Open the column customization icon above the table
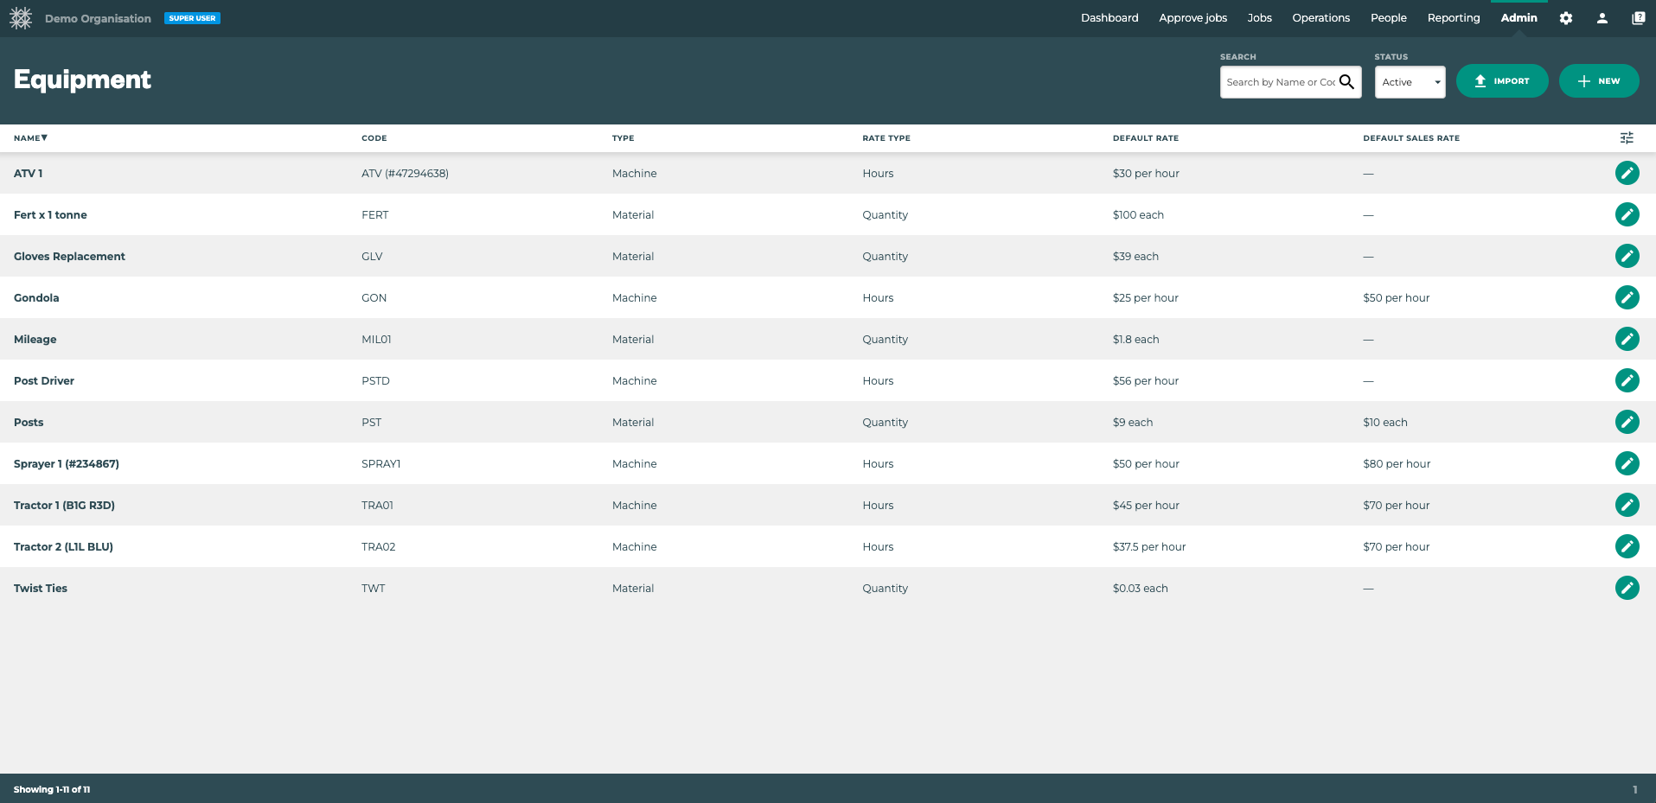The height and width of the screenshot is (803, 1656). (x=1627, y=137)
